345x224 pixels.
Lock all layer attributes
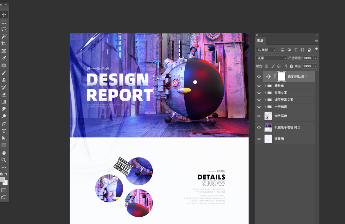coord(291,66)
